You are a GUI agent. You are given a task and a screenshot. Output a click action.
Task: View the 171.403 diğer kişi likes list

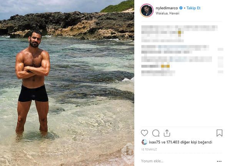tap(189, 142)
